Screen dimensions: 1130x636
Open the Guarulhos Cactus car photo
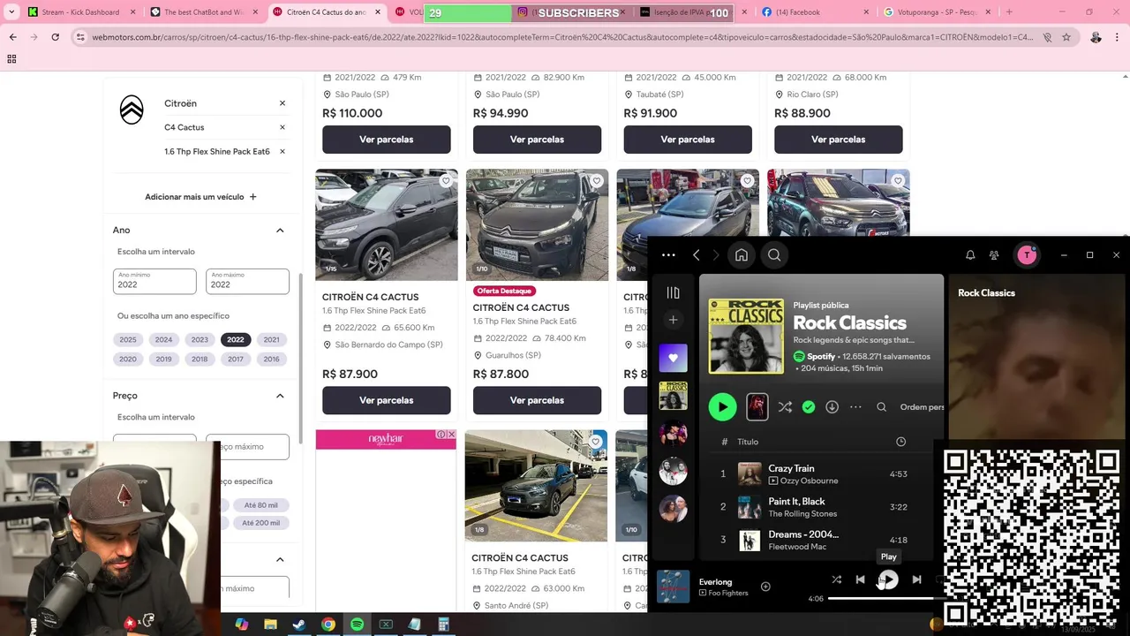pyautogui.click(x=537, y=224)
